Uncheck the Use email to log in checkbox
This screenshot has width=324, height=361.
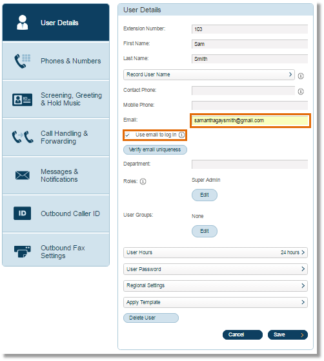click(127, 135)
